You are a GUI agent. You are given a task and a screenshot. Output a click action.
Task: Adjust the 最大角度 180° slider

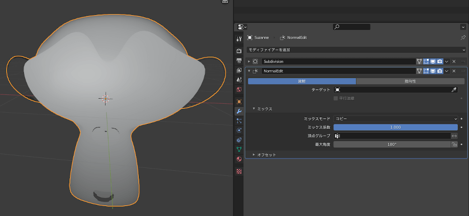(392, 144)
